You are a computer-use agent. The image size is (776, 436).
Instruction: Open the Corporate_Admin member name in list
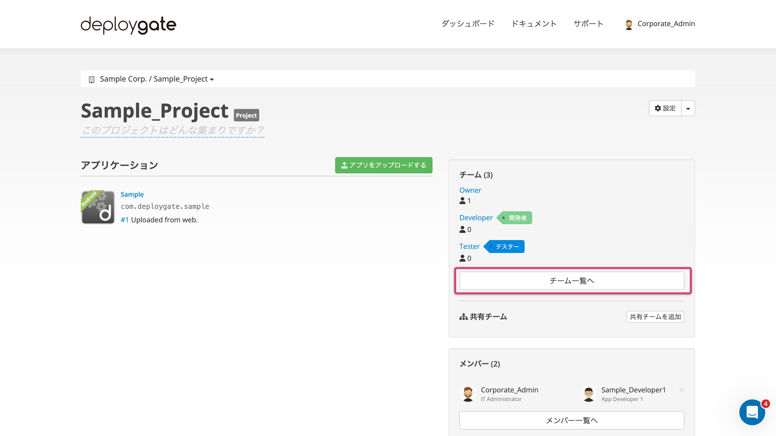click(510, 390)
